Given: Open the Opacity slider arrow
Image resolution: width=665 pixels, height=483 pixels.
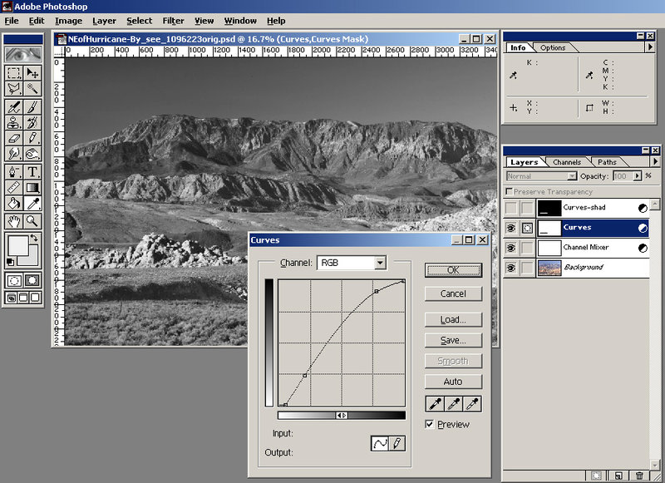Looking at the screenshot, I should [x=637, y=176].
